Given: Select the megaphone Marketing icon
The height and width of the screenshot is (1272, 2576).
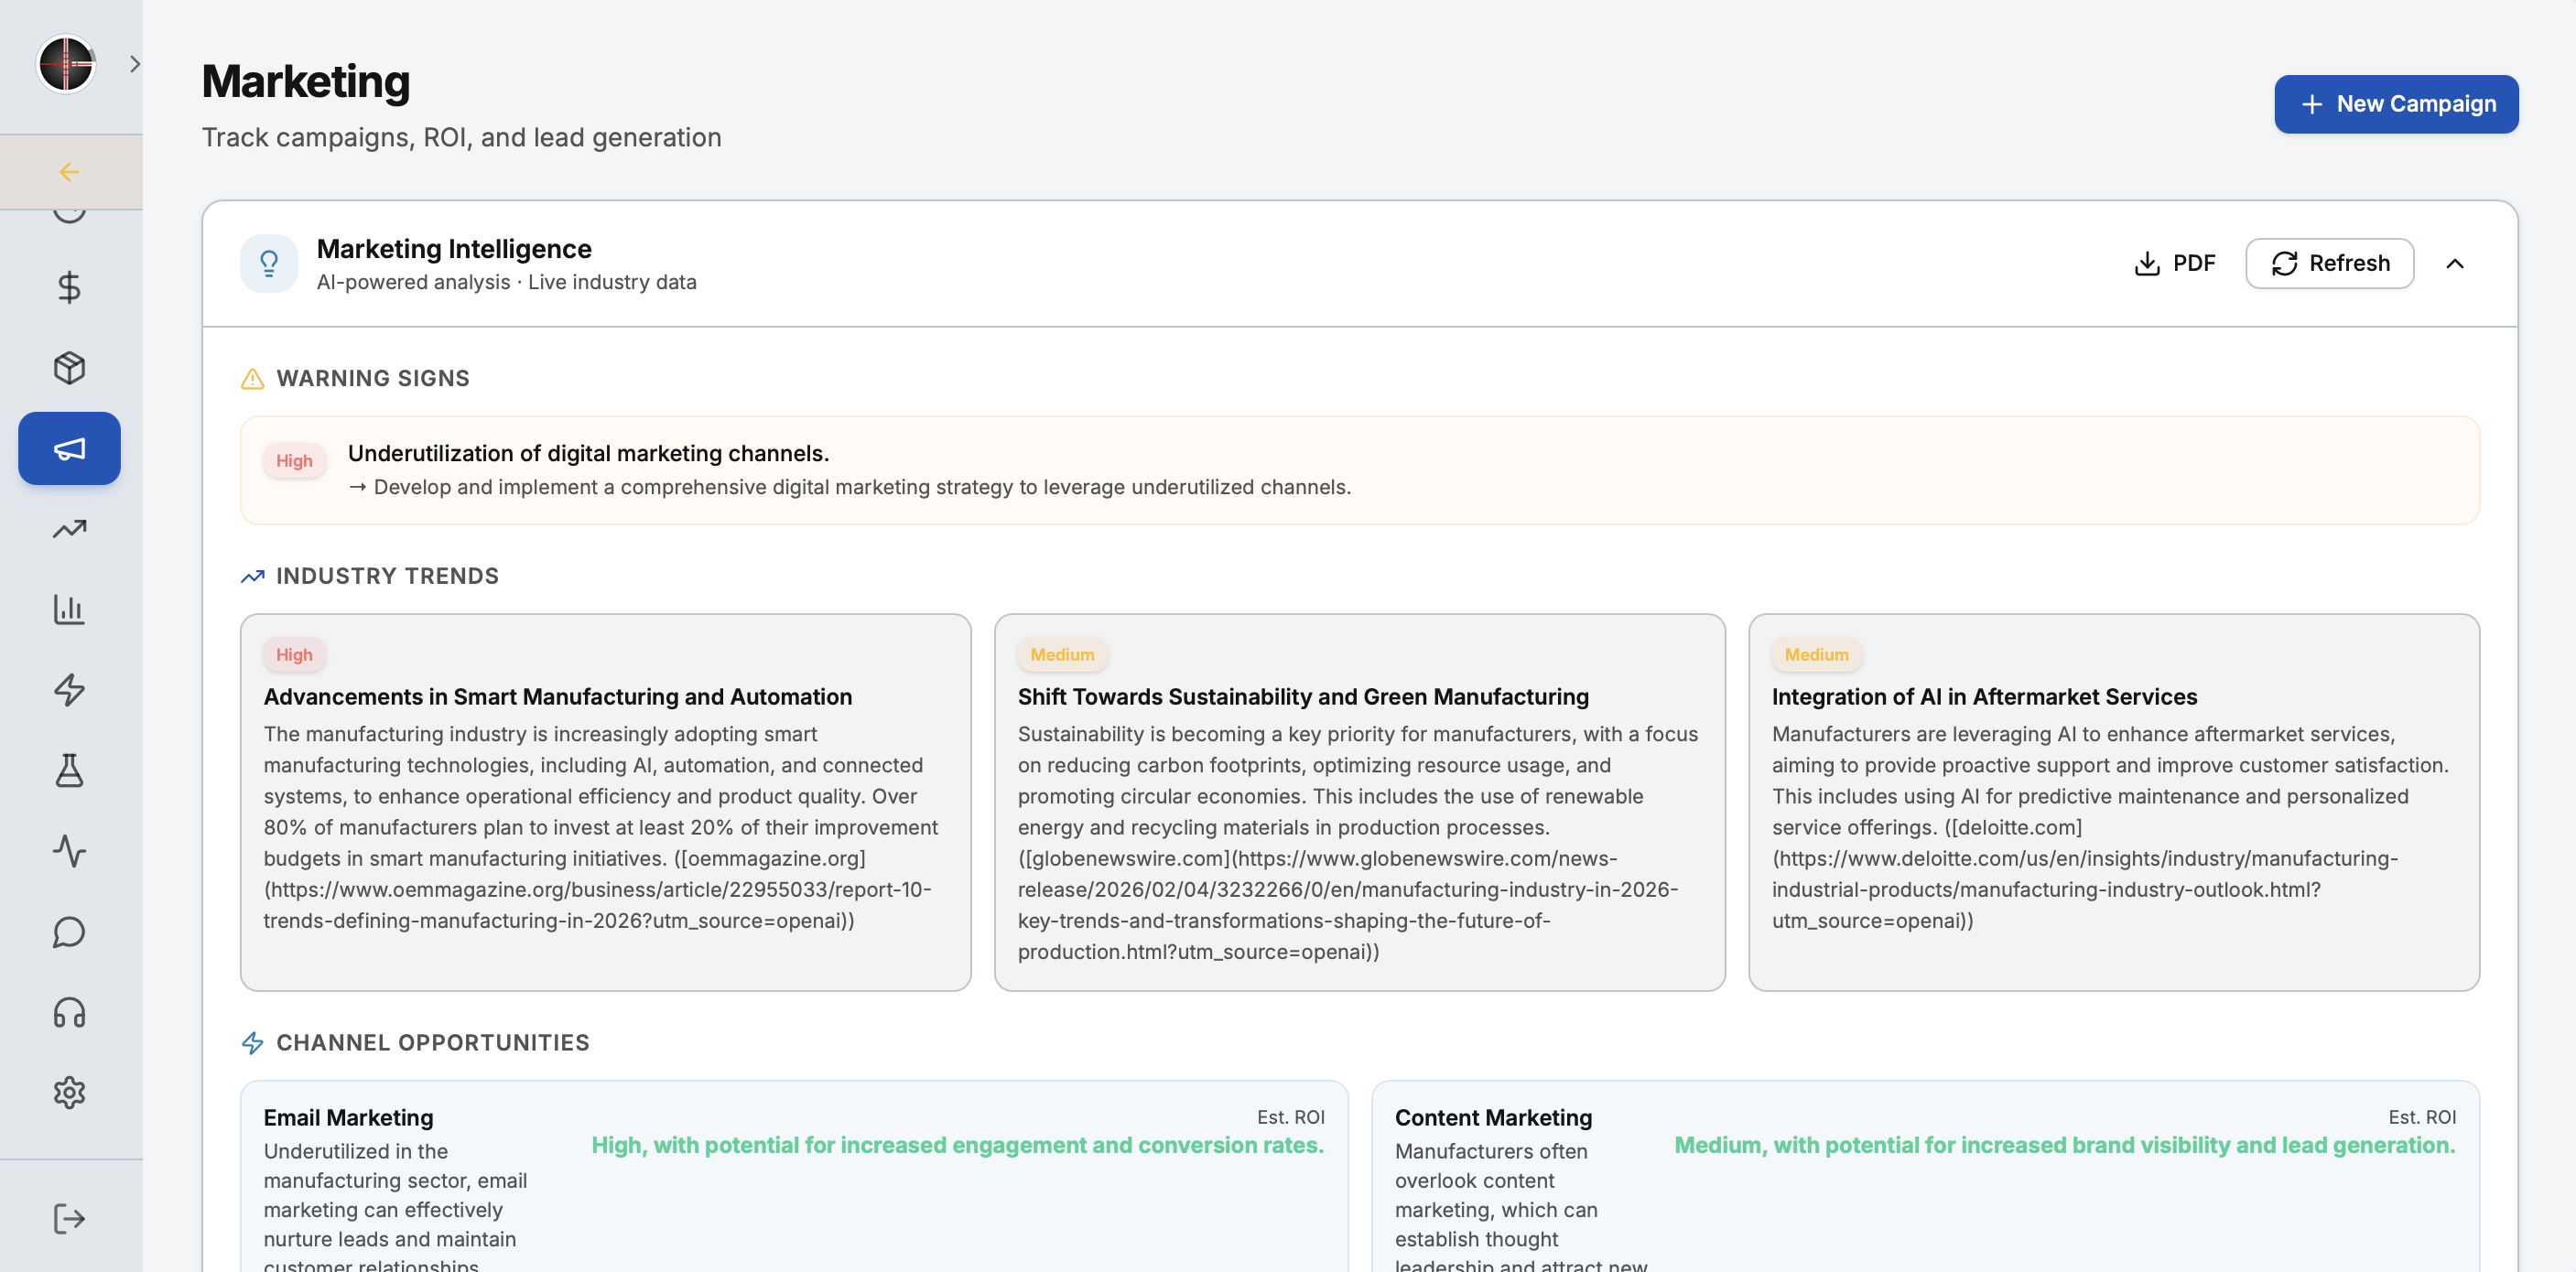Looking at the screenshot, I should click(69, 449).
